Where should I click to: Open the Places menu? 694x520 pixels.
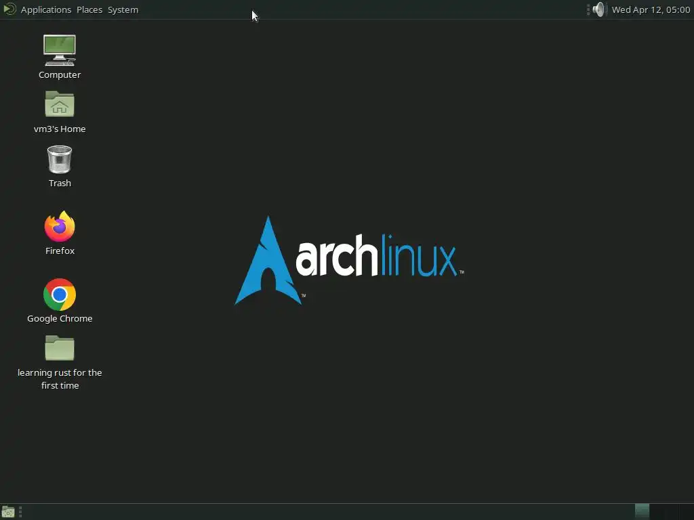click(x=89, y=9)
